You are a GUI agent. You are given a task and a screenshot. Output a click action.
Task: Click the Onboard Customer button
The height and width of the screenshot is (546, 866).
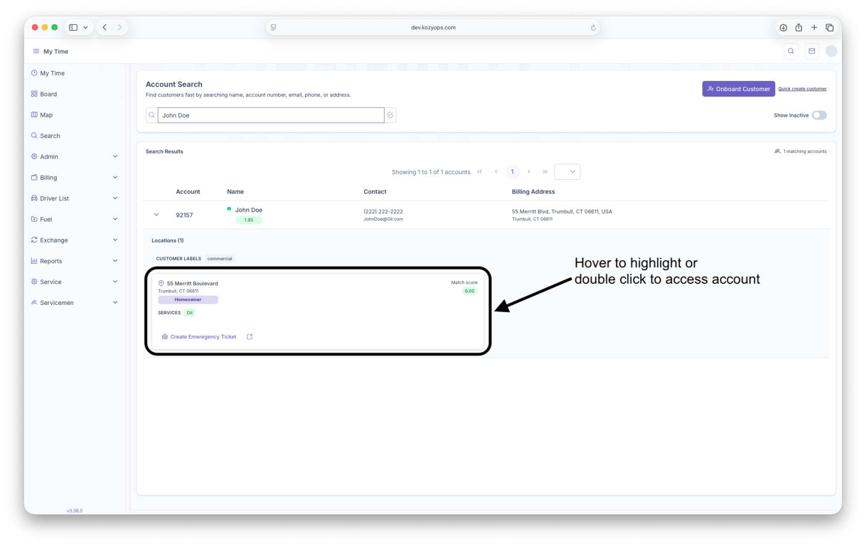[738, 89]
